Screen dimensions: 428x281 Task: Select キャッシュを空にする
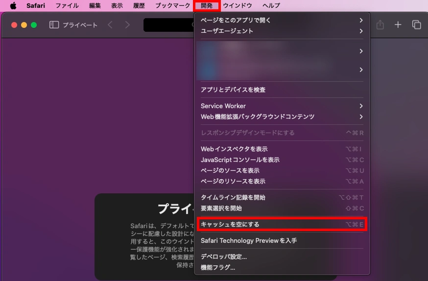pos(282,224)
